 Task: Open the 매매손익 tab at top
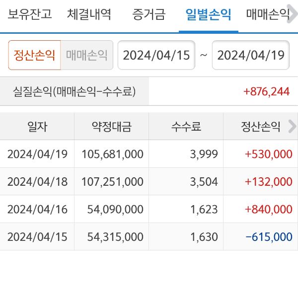pos(268,14)
